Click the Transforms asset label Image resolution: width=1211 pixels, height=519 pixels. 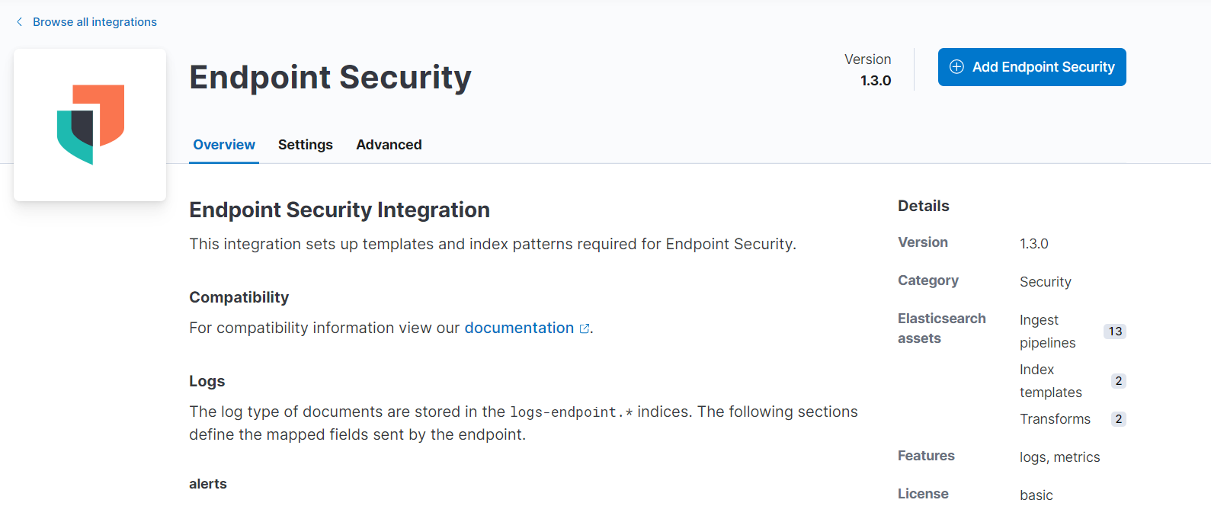[1056, 419]
